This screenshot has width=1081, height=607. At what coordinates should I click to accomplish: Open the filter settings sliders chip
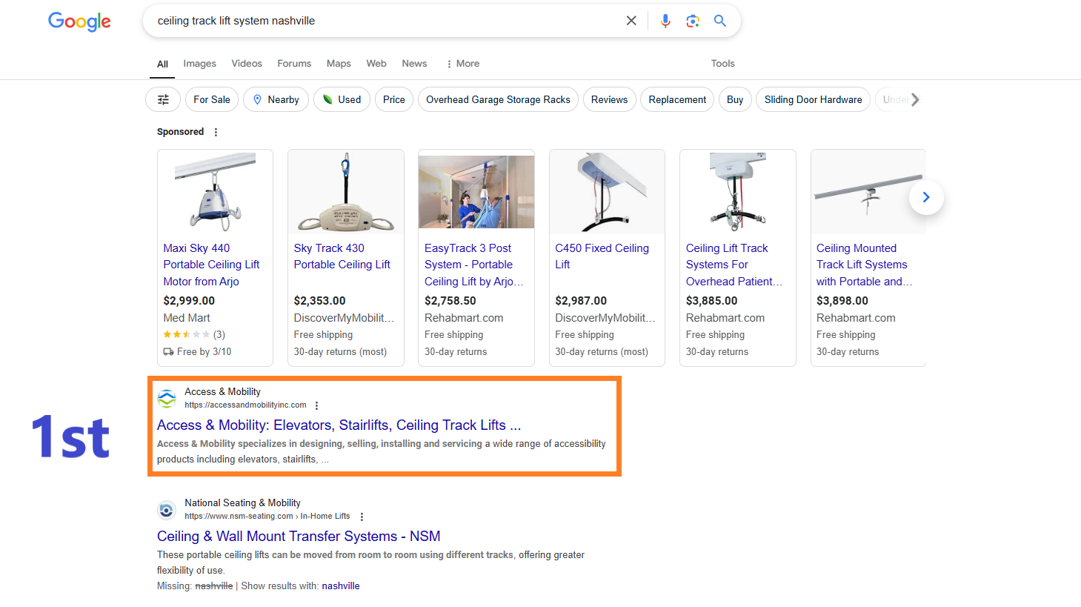163,99
